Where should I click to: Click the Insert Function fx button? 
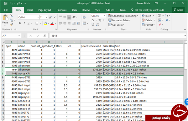click(45, 36)
